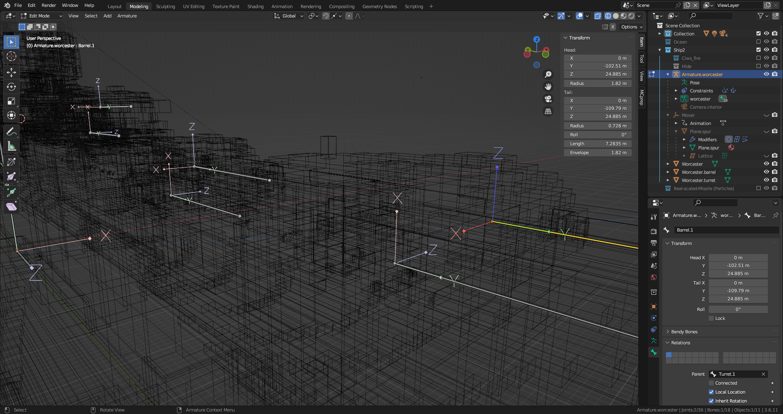This screenshot has width=783, height=414.
Task: Switch orthographic/perspective view grid icon
Action: click(548, 111)
